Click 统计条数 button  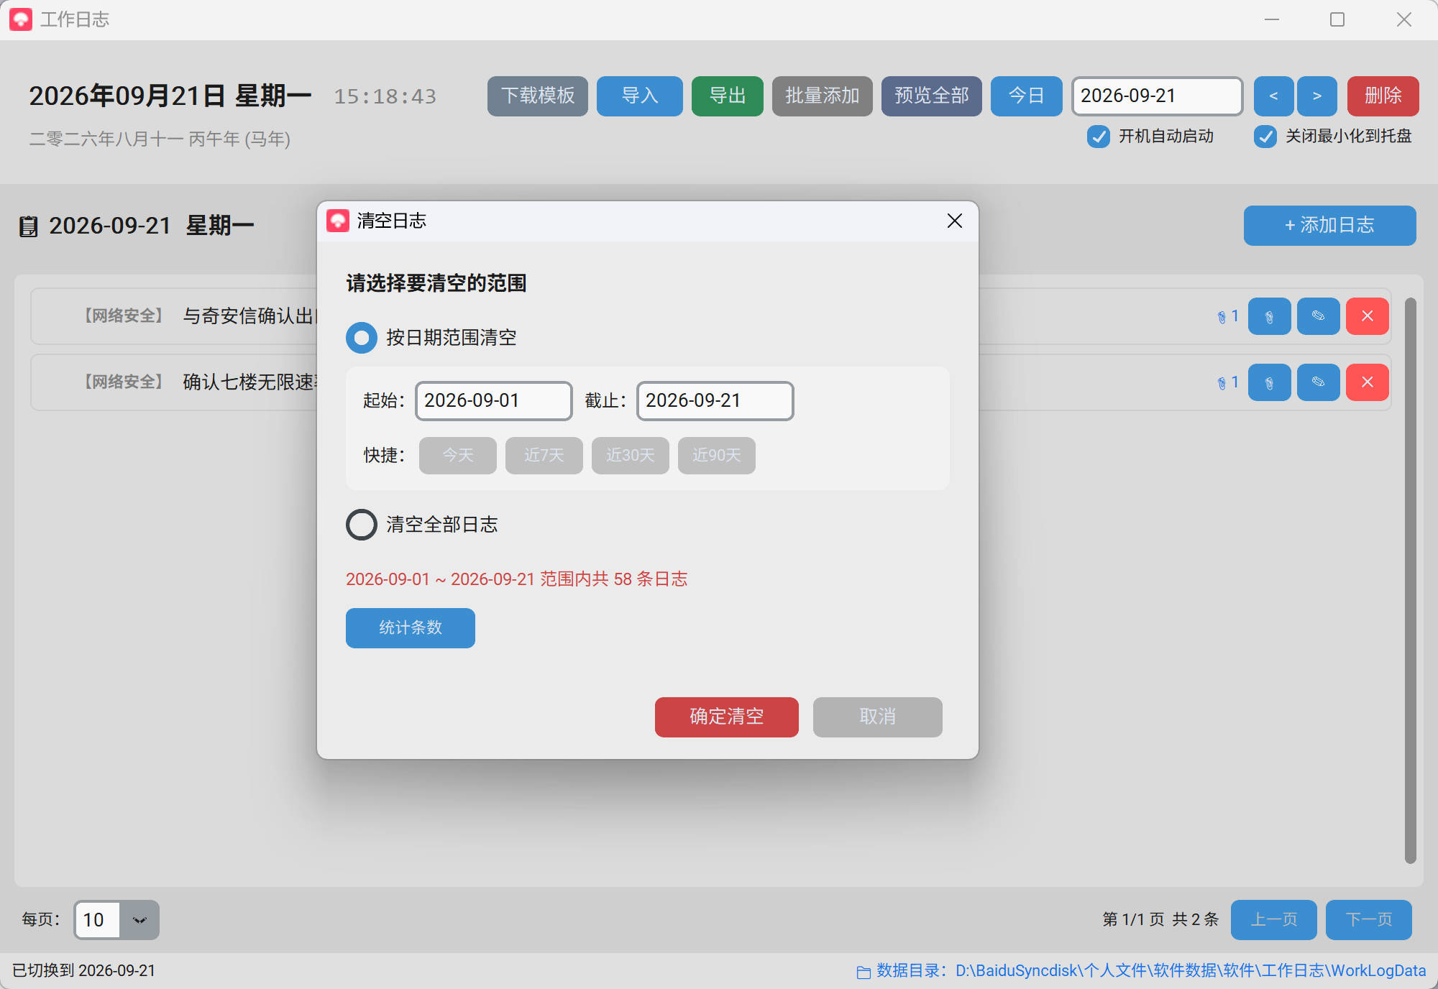[411, 628]
